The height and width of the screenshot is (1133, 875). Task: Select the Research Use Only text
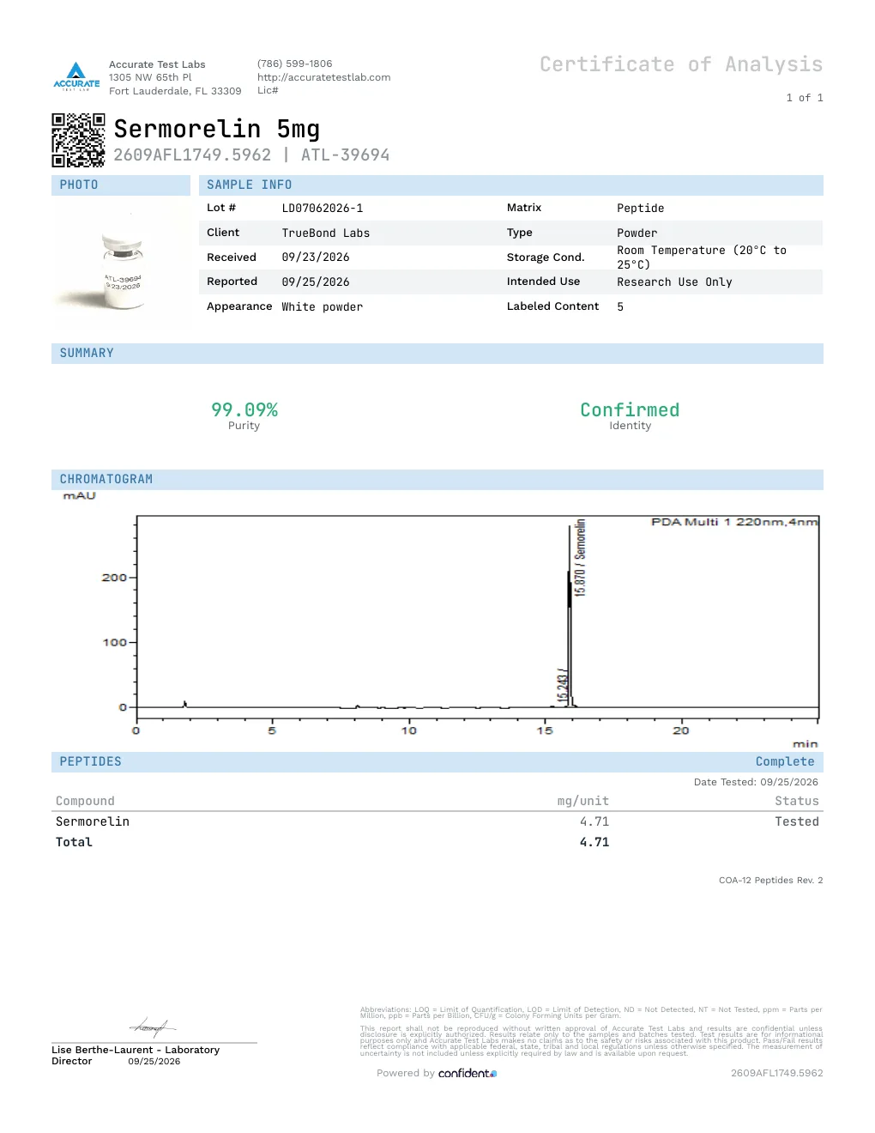tap(674, 282)
